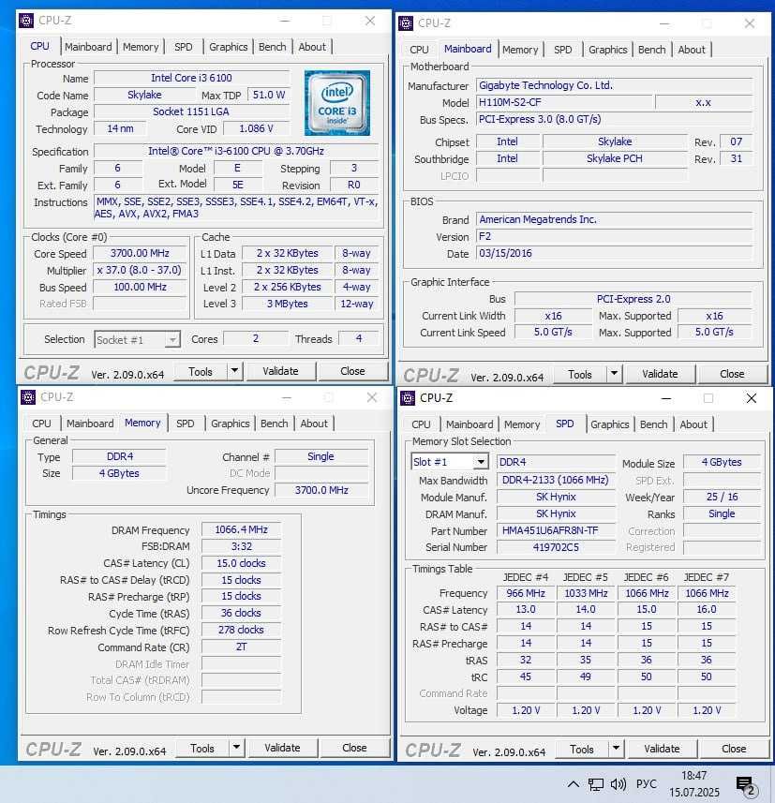Select 'American Megatrends Inc.' BIOS brand

pyautogui.click(x=614, y=219)
